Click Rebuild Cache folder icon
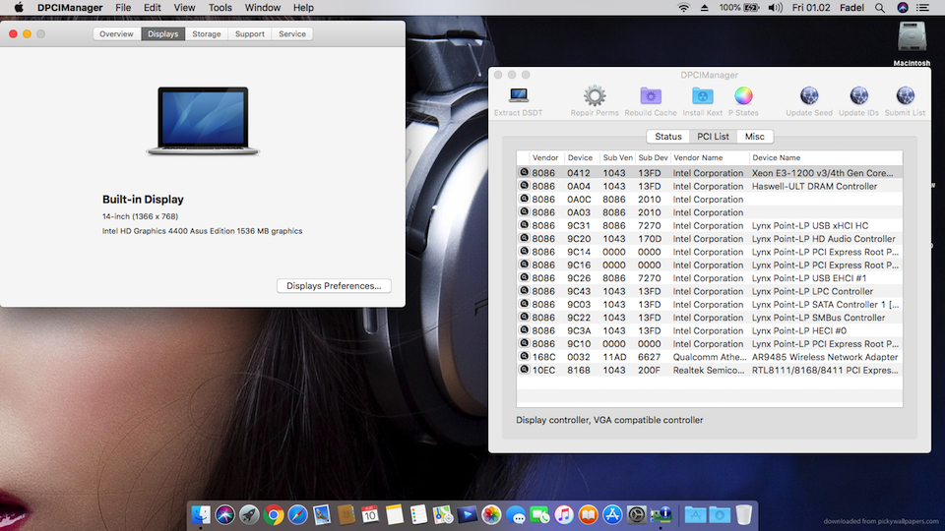The width and height of the screenshot is (945, 531). pos(651,95)
